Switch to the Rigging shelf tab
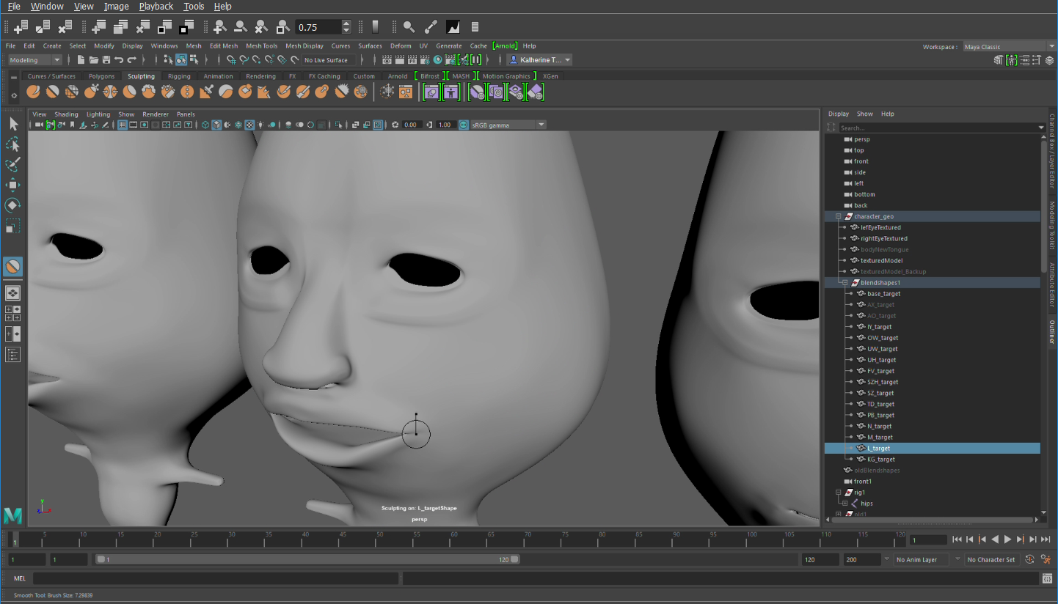This screenshot has height=604, width=1058. point(179,75)
